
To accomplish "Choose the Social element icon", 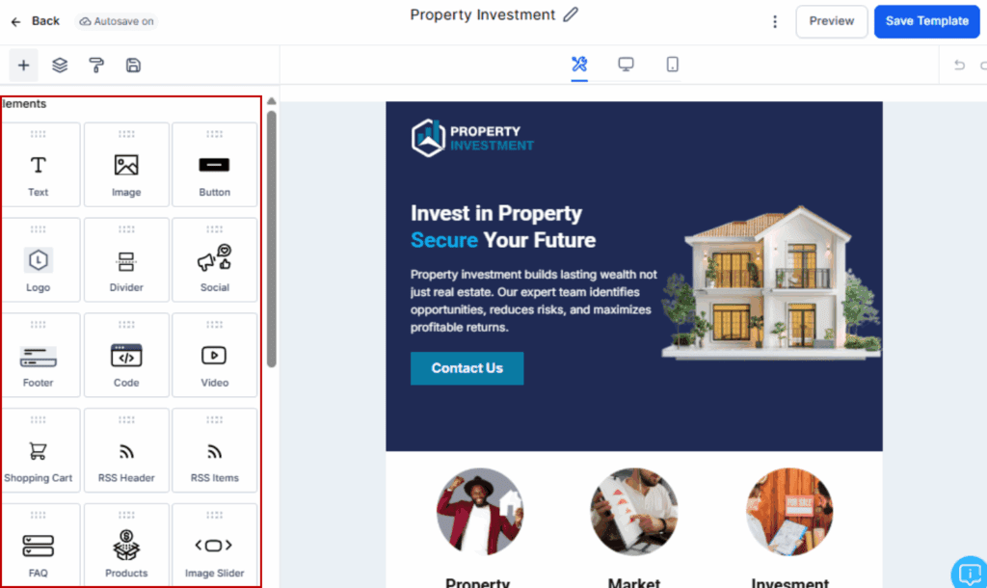I will pyautogui.click(x=215, y=258).
